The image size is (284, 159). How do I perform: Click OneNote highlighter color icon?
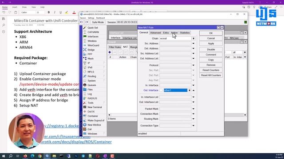[67, 12]
